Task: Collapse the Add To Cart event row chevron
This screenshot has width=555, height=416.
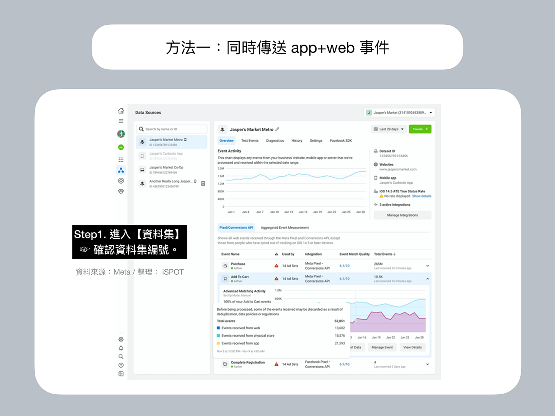Action: click(x=428, y=279)
